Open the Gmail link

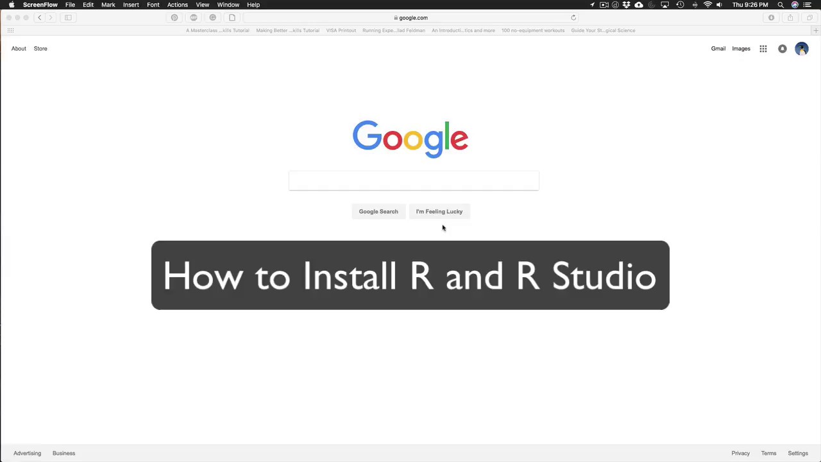coord(718,49)
